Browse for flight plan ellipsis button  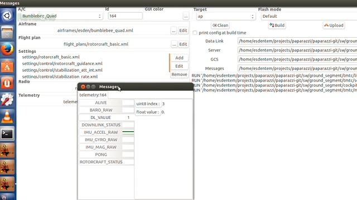174,44
